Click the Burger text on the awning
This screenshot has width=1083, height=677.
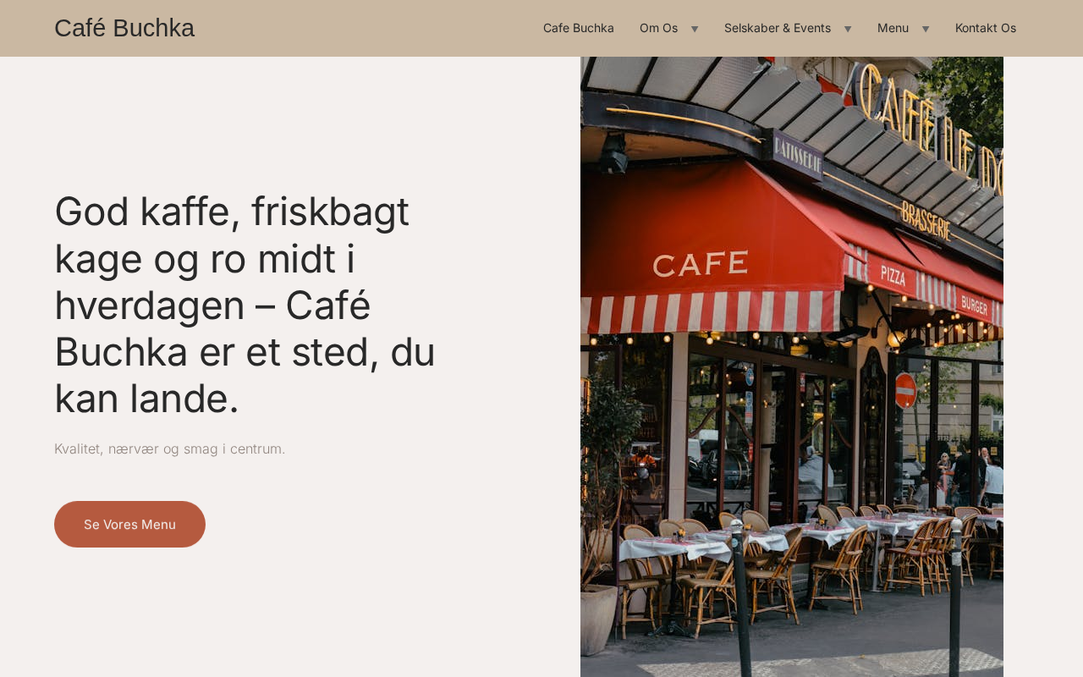[x=974, y=305]
